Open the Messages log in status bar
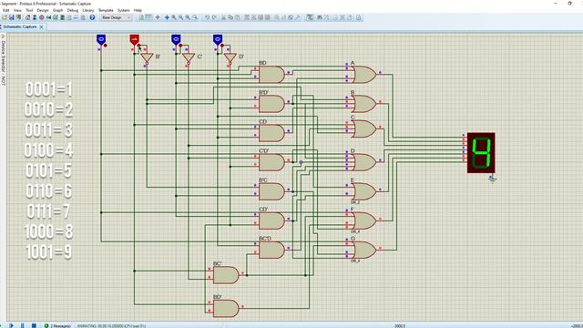 click(60, 326)
